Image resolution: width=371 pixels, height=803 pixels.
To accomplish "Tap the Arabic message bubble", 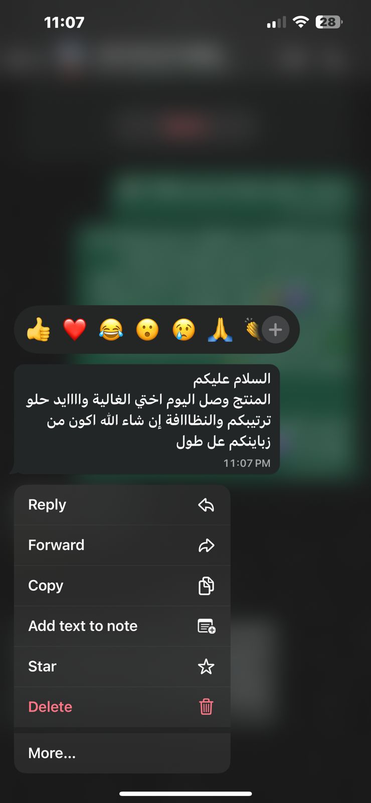I will [x=146, y=420].
